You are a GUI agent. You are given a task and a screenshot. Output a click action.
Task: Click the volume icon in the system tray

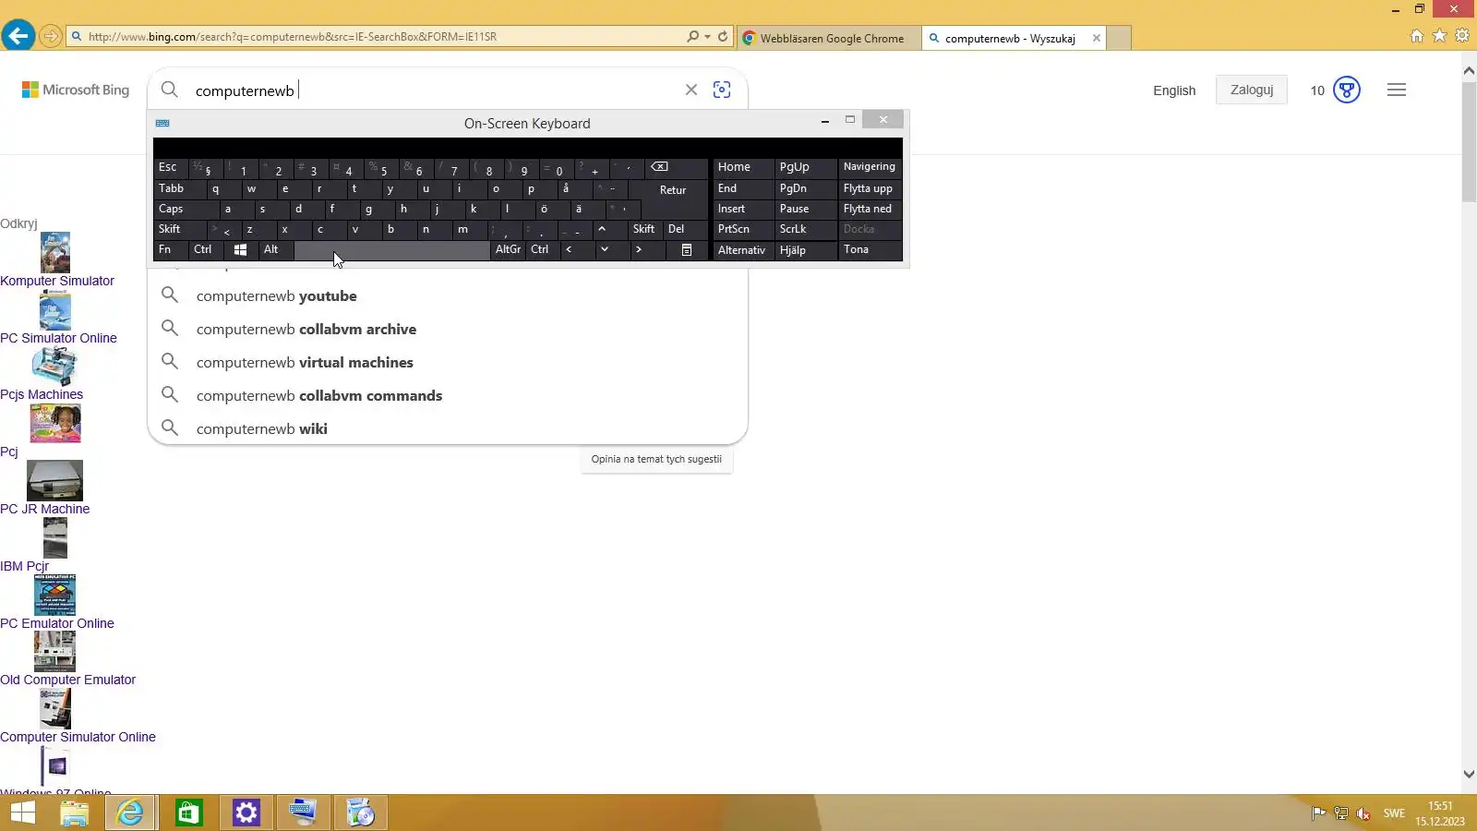[1363, 813]
